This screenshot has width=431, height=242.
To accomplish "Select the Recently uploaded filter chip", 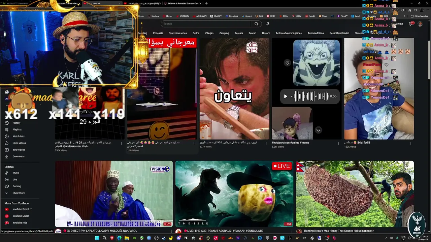I will click(x=339, y=33).
